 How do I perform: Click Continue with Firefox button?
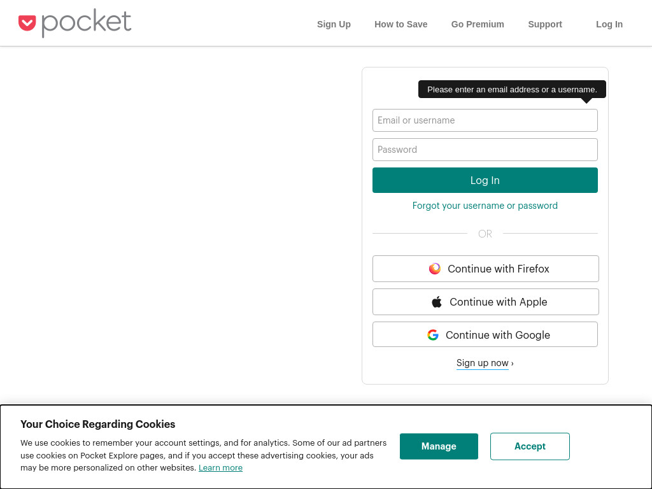tap(485, 269)
